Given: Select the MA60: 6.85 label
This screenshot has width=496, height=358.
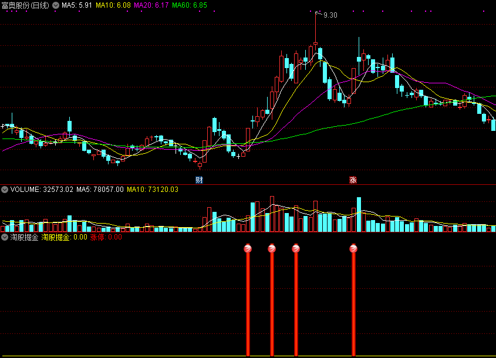Looking at the screenshot, I should [190, 5].
